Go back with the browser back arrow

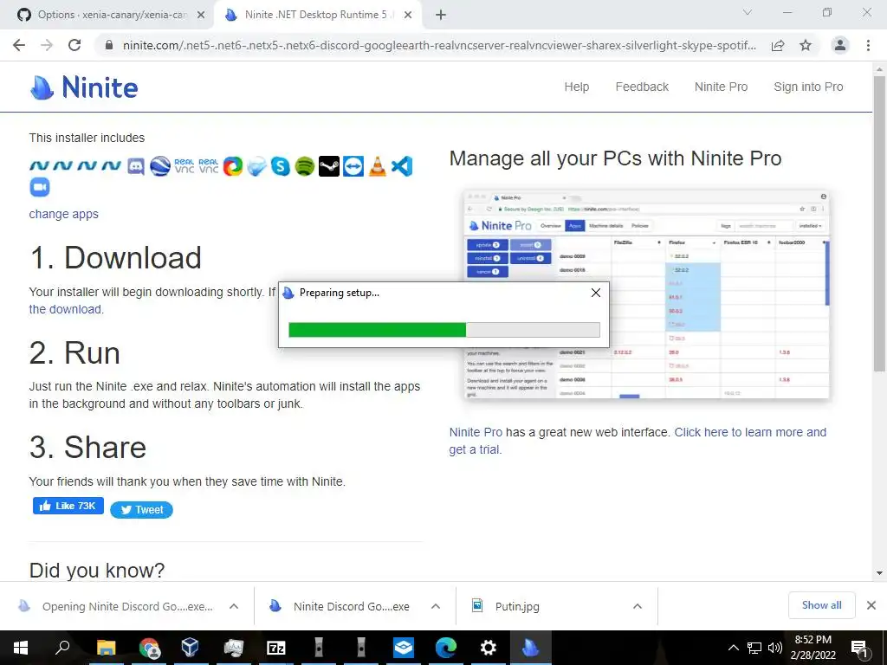tap(19, 45)
